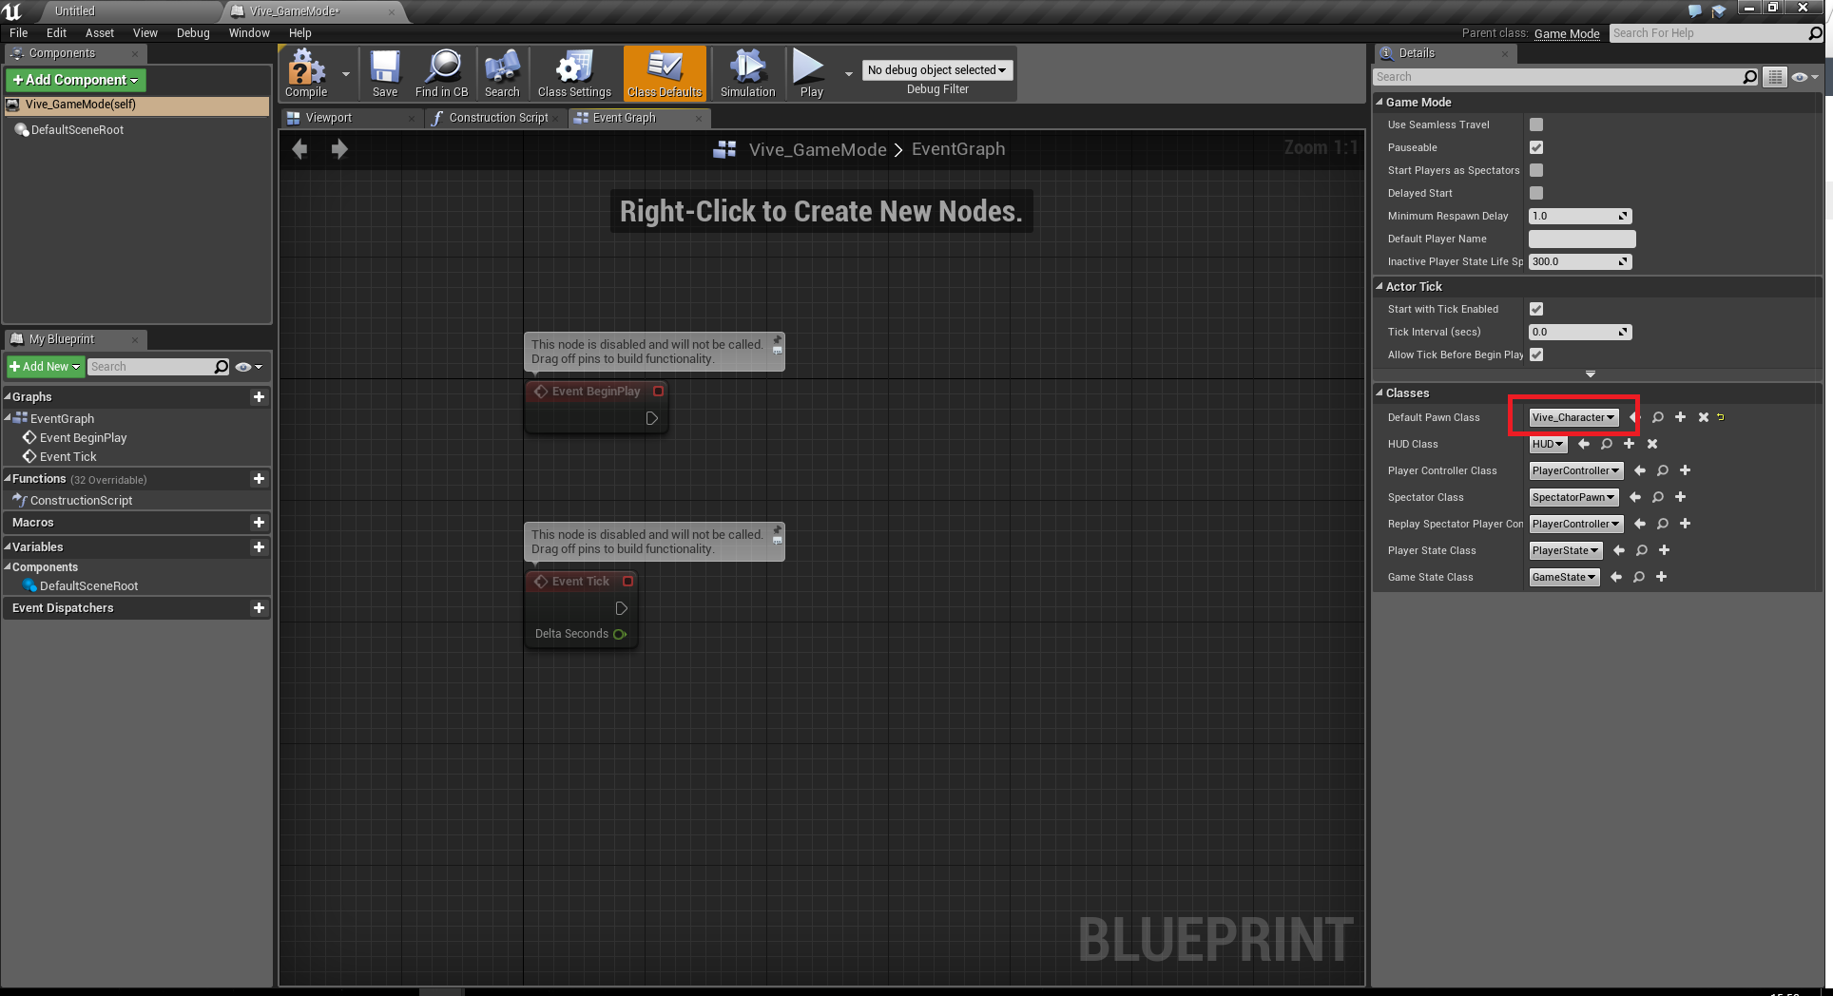Play the level in editor
Image resolution: width=1833 pixels, height=996 pixels.
[811, 73]
